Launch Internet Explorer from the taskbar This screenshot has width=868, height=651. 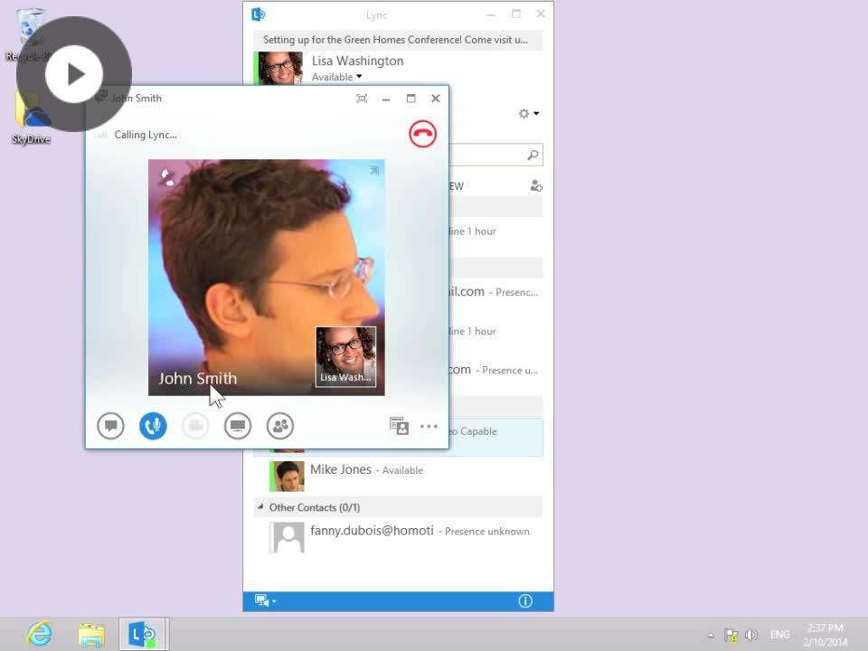click(x=39, y=634)
